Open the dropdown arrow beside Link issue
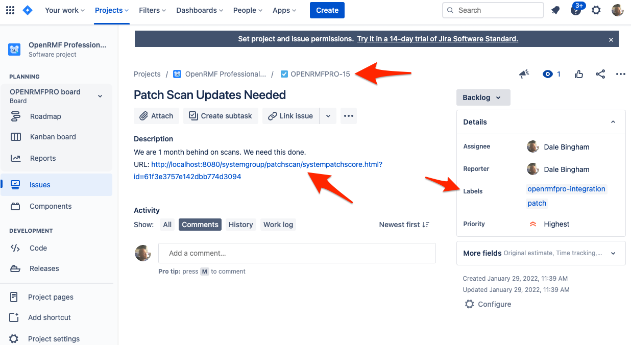Viewport: 631px width, 345px height. click(x=328, y=116)
